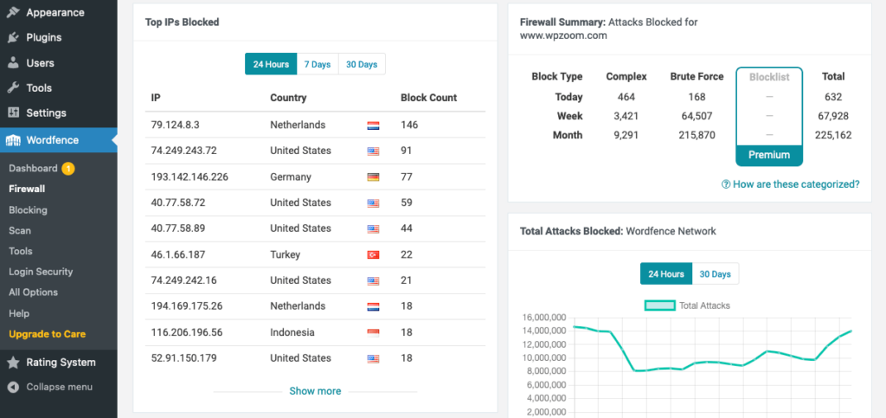Click the Collapse menu arrow icon

pos(13,387)
